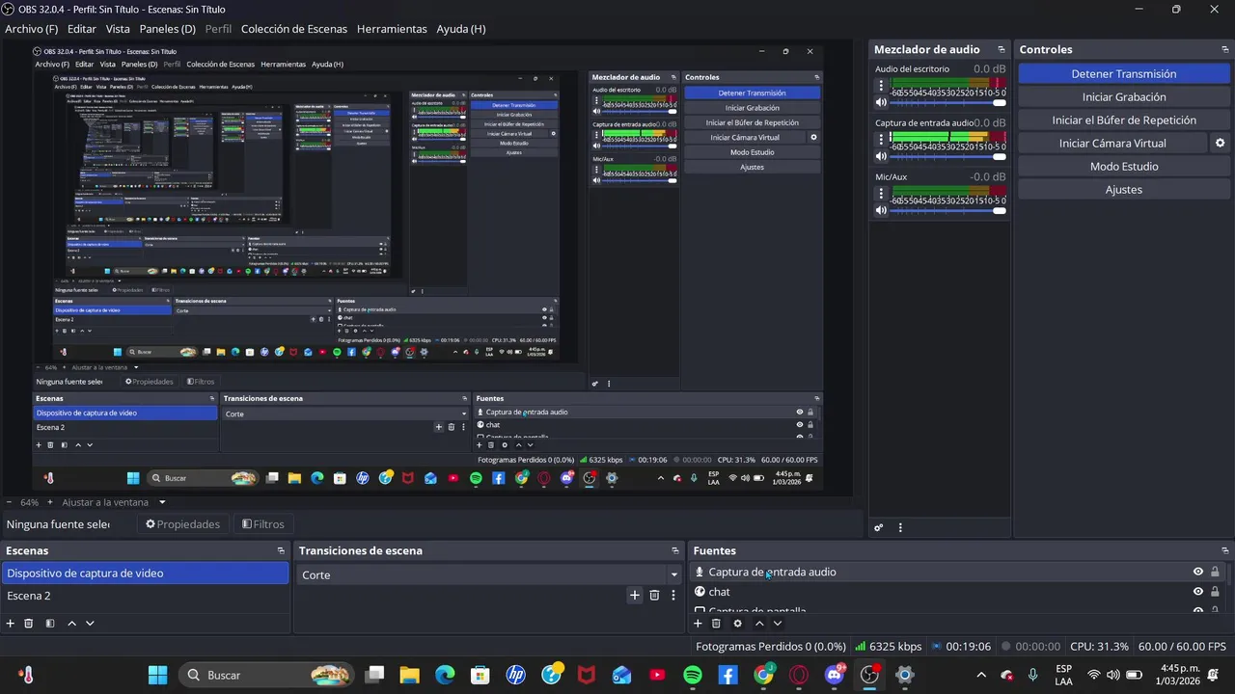Viewport: 1235px width, 694px height.
Task: Add a transition with the plus icon in Transiciones
Action: tap(635, 595)
